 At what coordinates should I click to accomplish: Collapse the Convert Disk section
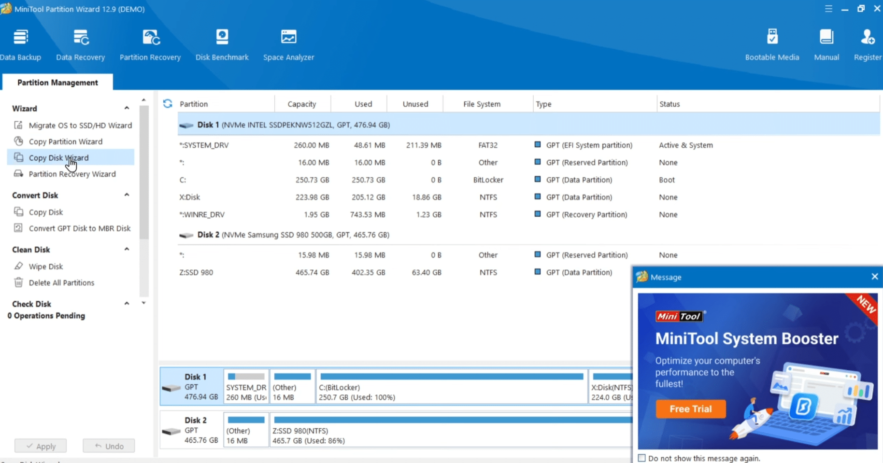click(x=127, y=195)
